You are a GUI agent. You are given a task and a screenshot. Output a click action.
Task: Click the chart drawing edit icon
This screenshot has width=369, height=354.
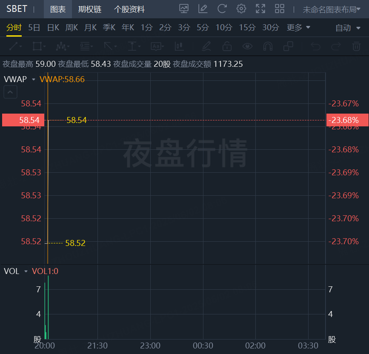tap(203, 9)
